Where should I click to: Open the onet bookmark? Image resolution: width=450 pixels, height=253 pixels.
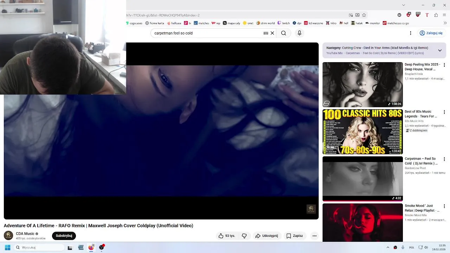click(x=248, y=23)
